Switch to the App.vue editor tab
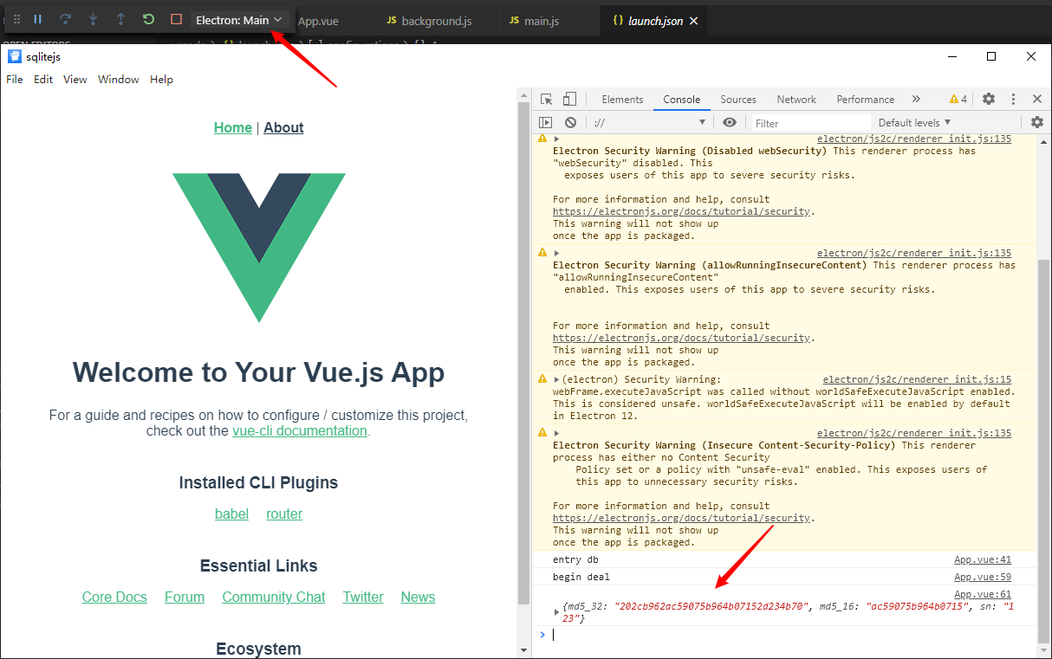The height and width of the screenshot is (659, 1052). 318,21
